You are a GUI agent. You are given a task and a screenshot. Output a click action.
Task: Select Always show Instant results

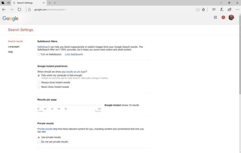click(x=39, y=82)
